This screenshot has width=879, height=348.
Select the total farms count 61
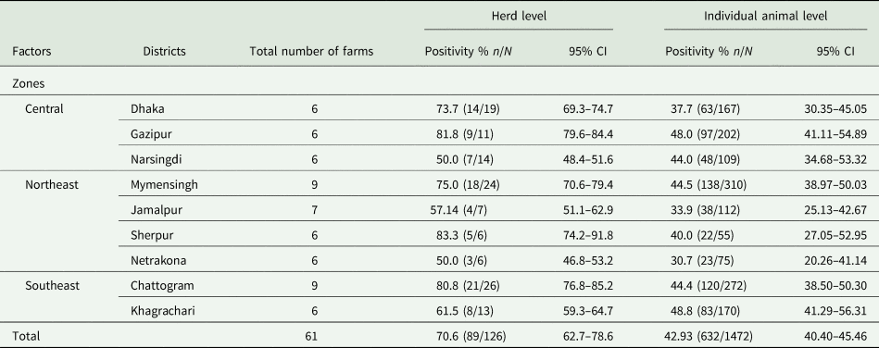pos(315,336)
